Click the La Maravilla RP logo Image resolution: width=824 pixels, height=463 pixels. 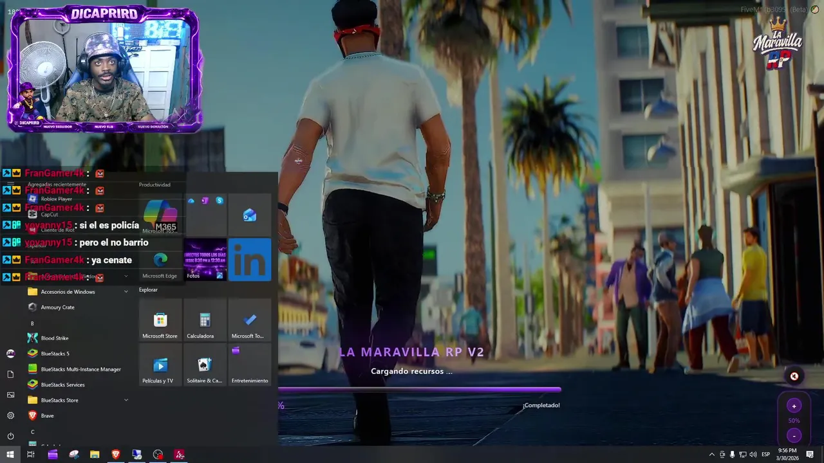[x=778, y=44]
